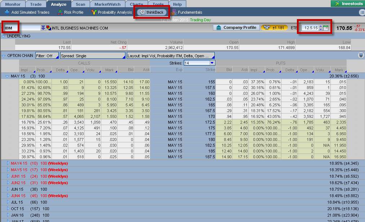This screenshot has height=222, width=365.
Task: Click the calendar icon beside the date
Action: click(x=326, y=28)
